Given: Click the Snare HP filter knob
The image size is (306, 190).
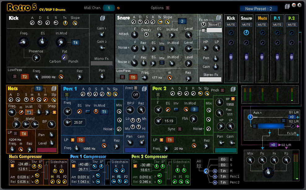Looking at the screenshot, I should coord(205,48).
